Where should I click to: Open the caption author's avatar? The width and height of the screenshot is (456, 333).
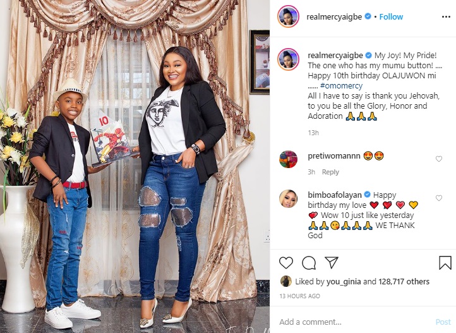[x=288, y=59]
